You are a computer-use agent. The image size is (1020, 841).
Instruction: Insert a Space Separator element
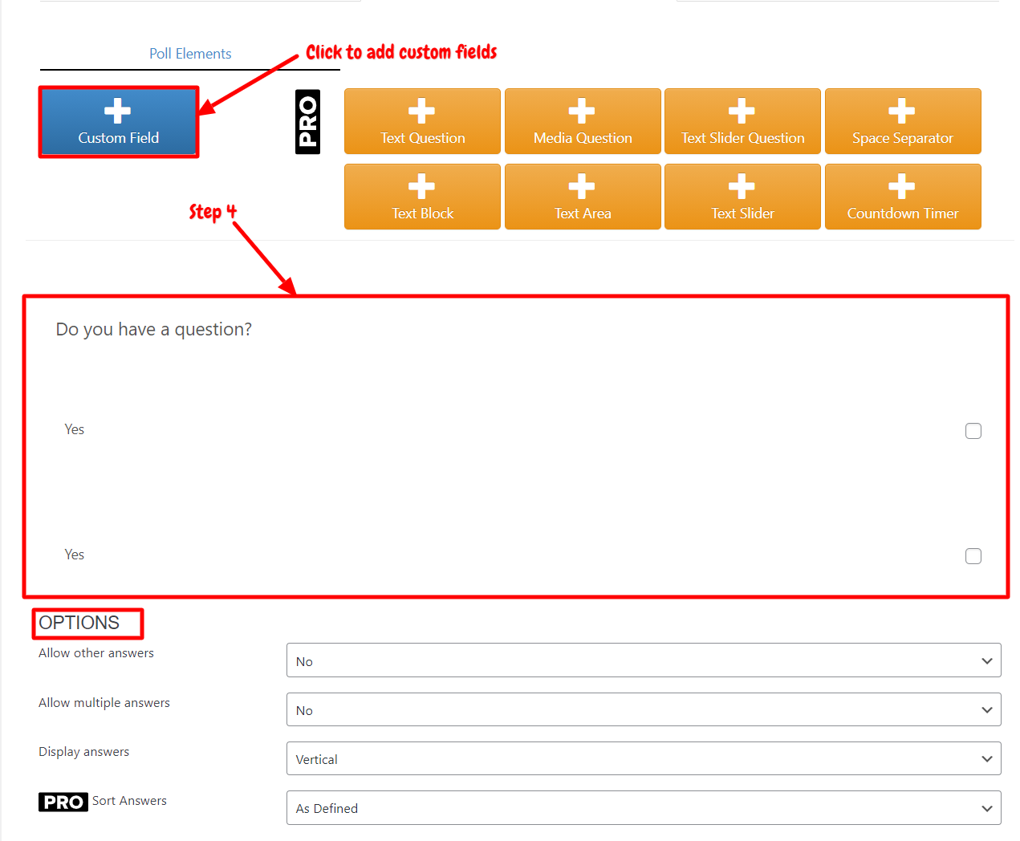903,121
